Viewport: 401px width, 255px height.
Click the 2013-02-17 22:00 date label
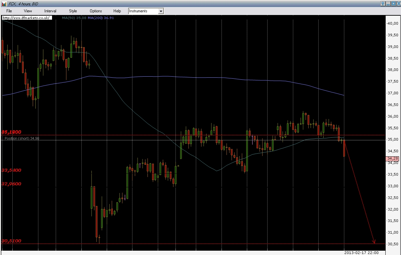pos(361,252)
